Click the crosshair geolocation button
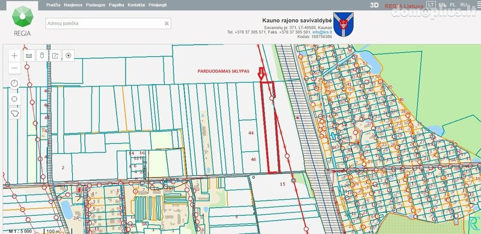The image size is (481, 234). 14,98
